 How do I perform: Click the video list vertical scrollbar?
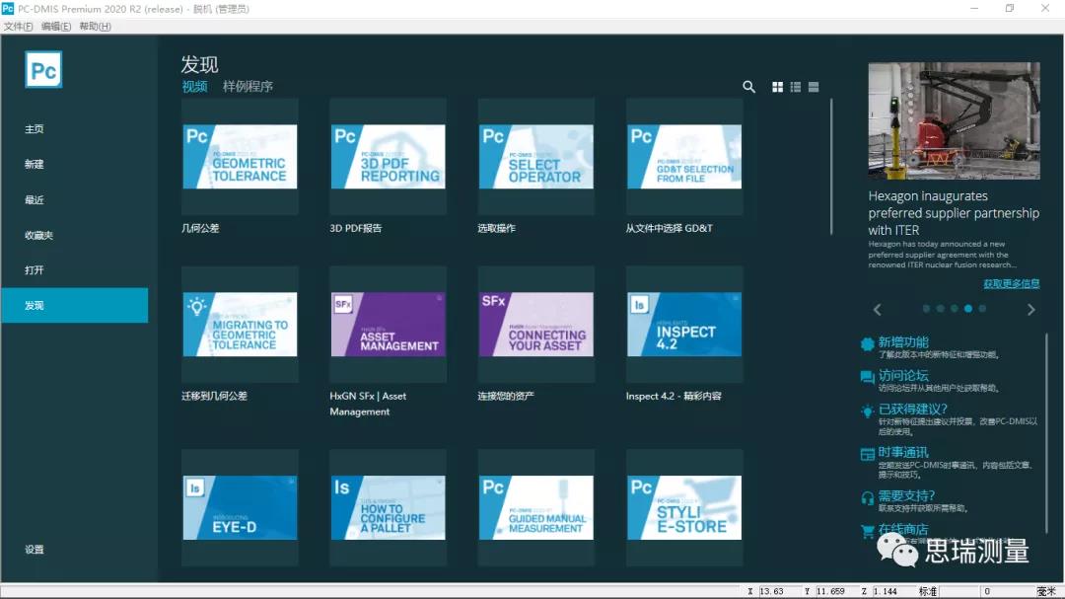click(831, 167)
